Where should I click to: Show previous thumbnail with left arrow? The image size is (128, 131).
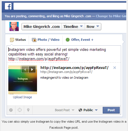(x=25, y=70)
